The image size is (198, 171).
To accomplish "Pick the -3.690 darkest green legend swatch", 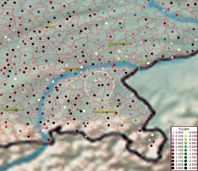I will pos(186,168).
